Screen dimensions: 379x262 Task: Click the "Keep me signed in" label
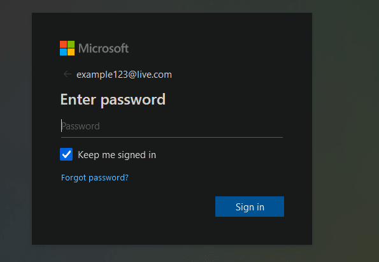click(x=117, y=155)
